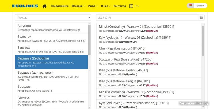The height and width of the screenshot is (109, 214).
Task: Click the date field 2024-02-10
Action: pyautogui.click(x=147, y=18)
